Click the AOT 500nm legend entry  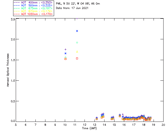(x=33, y=5)
